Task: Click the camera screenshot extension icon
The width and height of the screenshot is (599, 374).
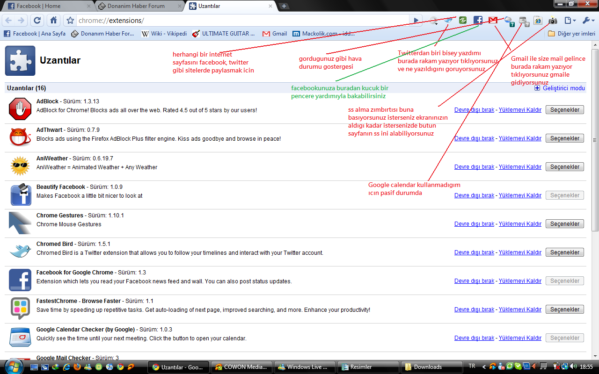Action: click(x=553, y=21)
